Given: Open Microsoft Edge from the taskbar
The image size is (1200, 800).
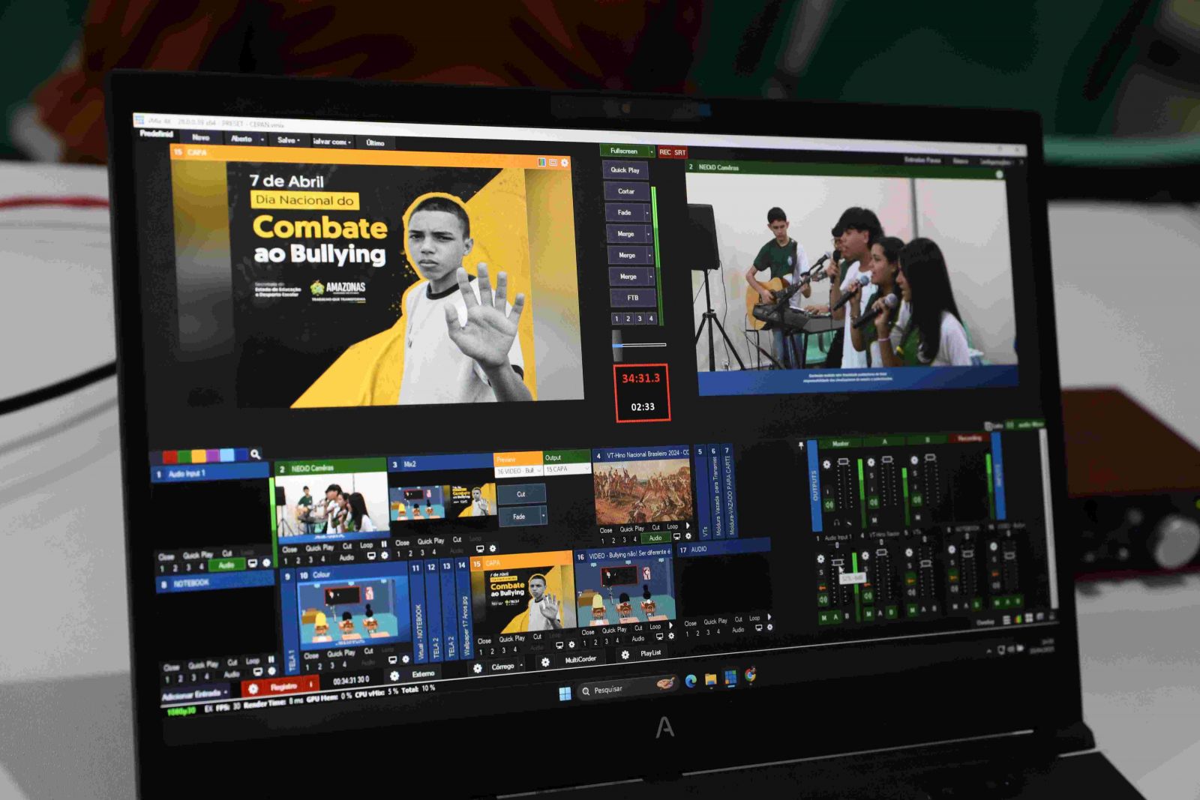Looking at the screenshot, I should (691, 680).
